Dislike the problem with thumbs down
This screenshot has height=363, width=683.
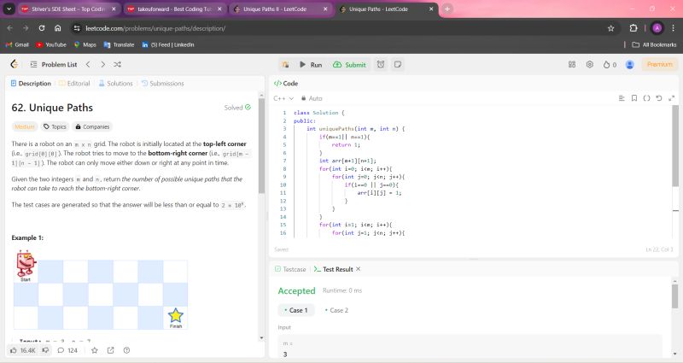[x=45, y=350]
